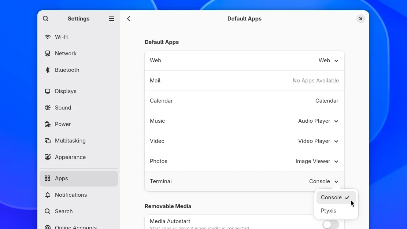The height and width of the screenshot is (229, 407).
Task: Select the Power battery icon
Action: (48, 124)
